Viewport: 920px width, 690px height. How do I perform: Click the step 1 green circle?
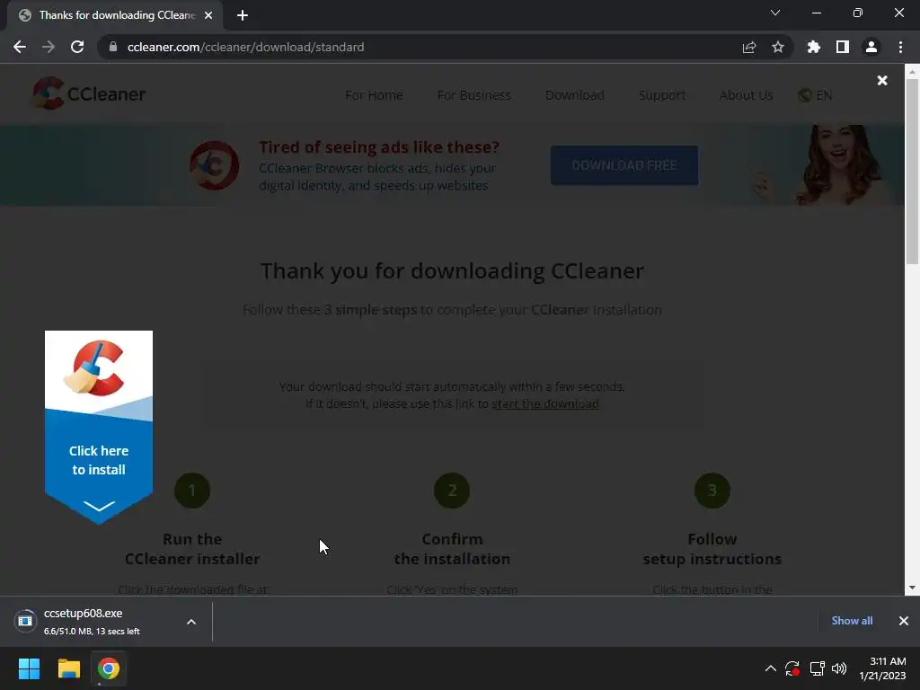tap(192, 491)
